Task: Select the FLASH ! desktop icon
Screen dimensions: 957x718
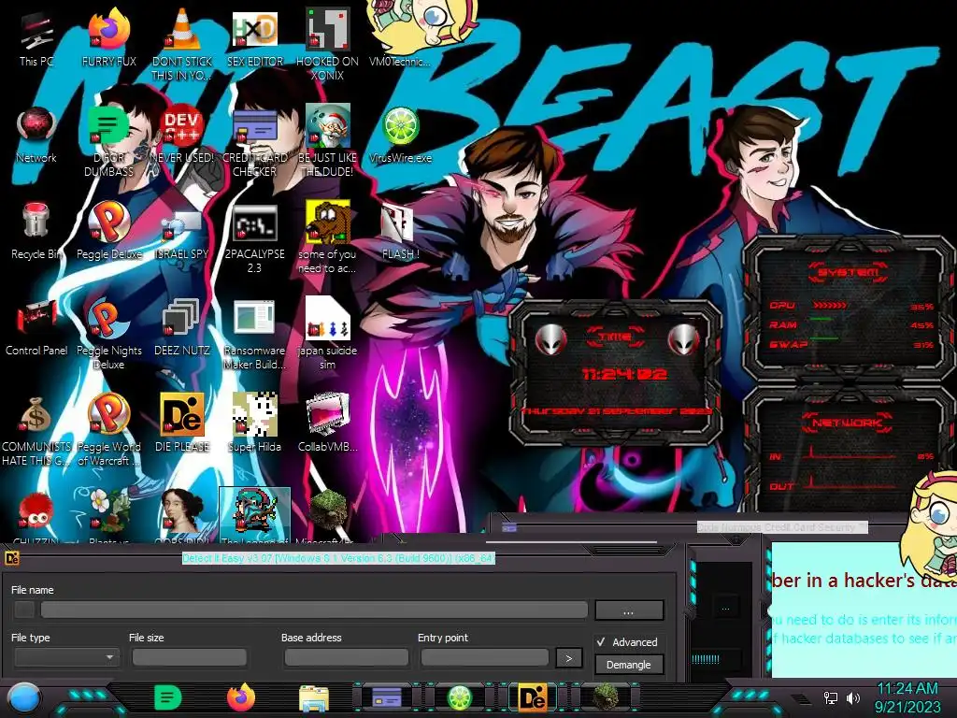Action: click(x=400, y=231)
